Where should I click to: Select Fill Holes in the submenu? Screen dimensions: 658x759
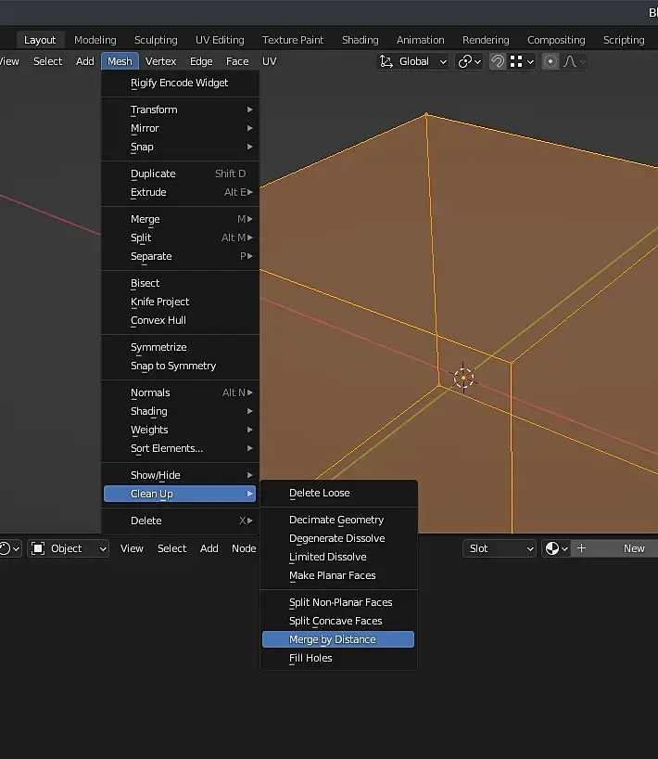pos(310,658)
